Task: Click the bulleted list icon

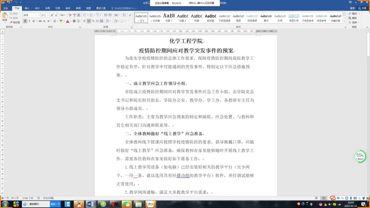Action: [x=85, y=15]
